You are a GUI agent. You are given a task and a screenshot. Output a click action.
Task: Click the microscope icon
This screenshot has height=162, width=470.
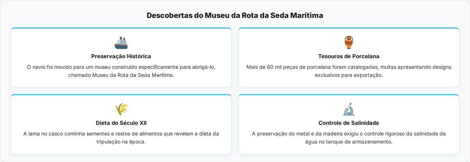tap(348, 109)
